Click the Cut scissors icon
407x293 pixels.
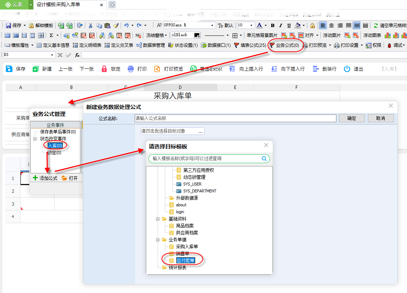click(x=90, y=25)
